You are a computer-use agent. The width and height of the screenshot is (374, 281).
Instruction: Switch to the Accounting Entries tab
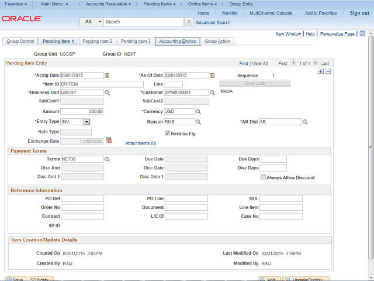tap(178, 42)
